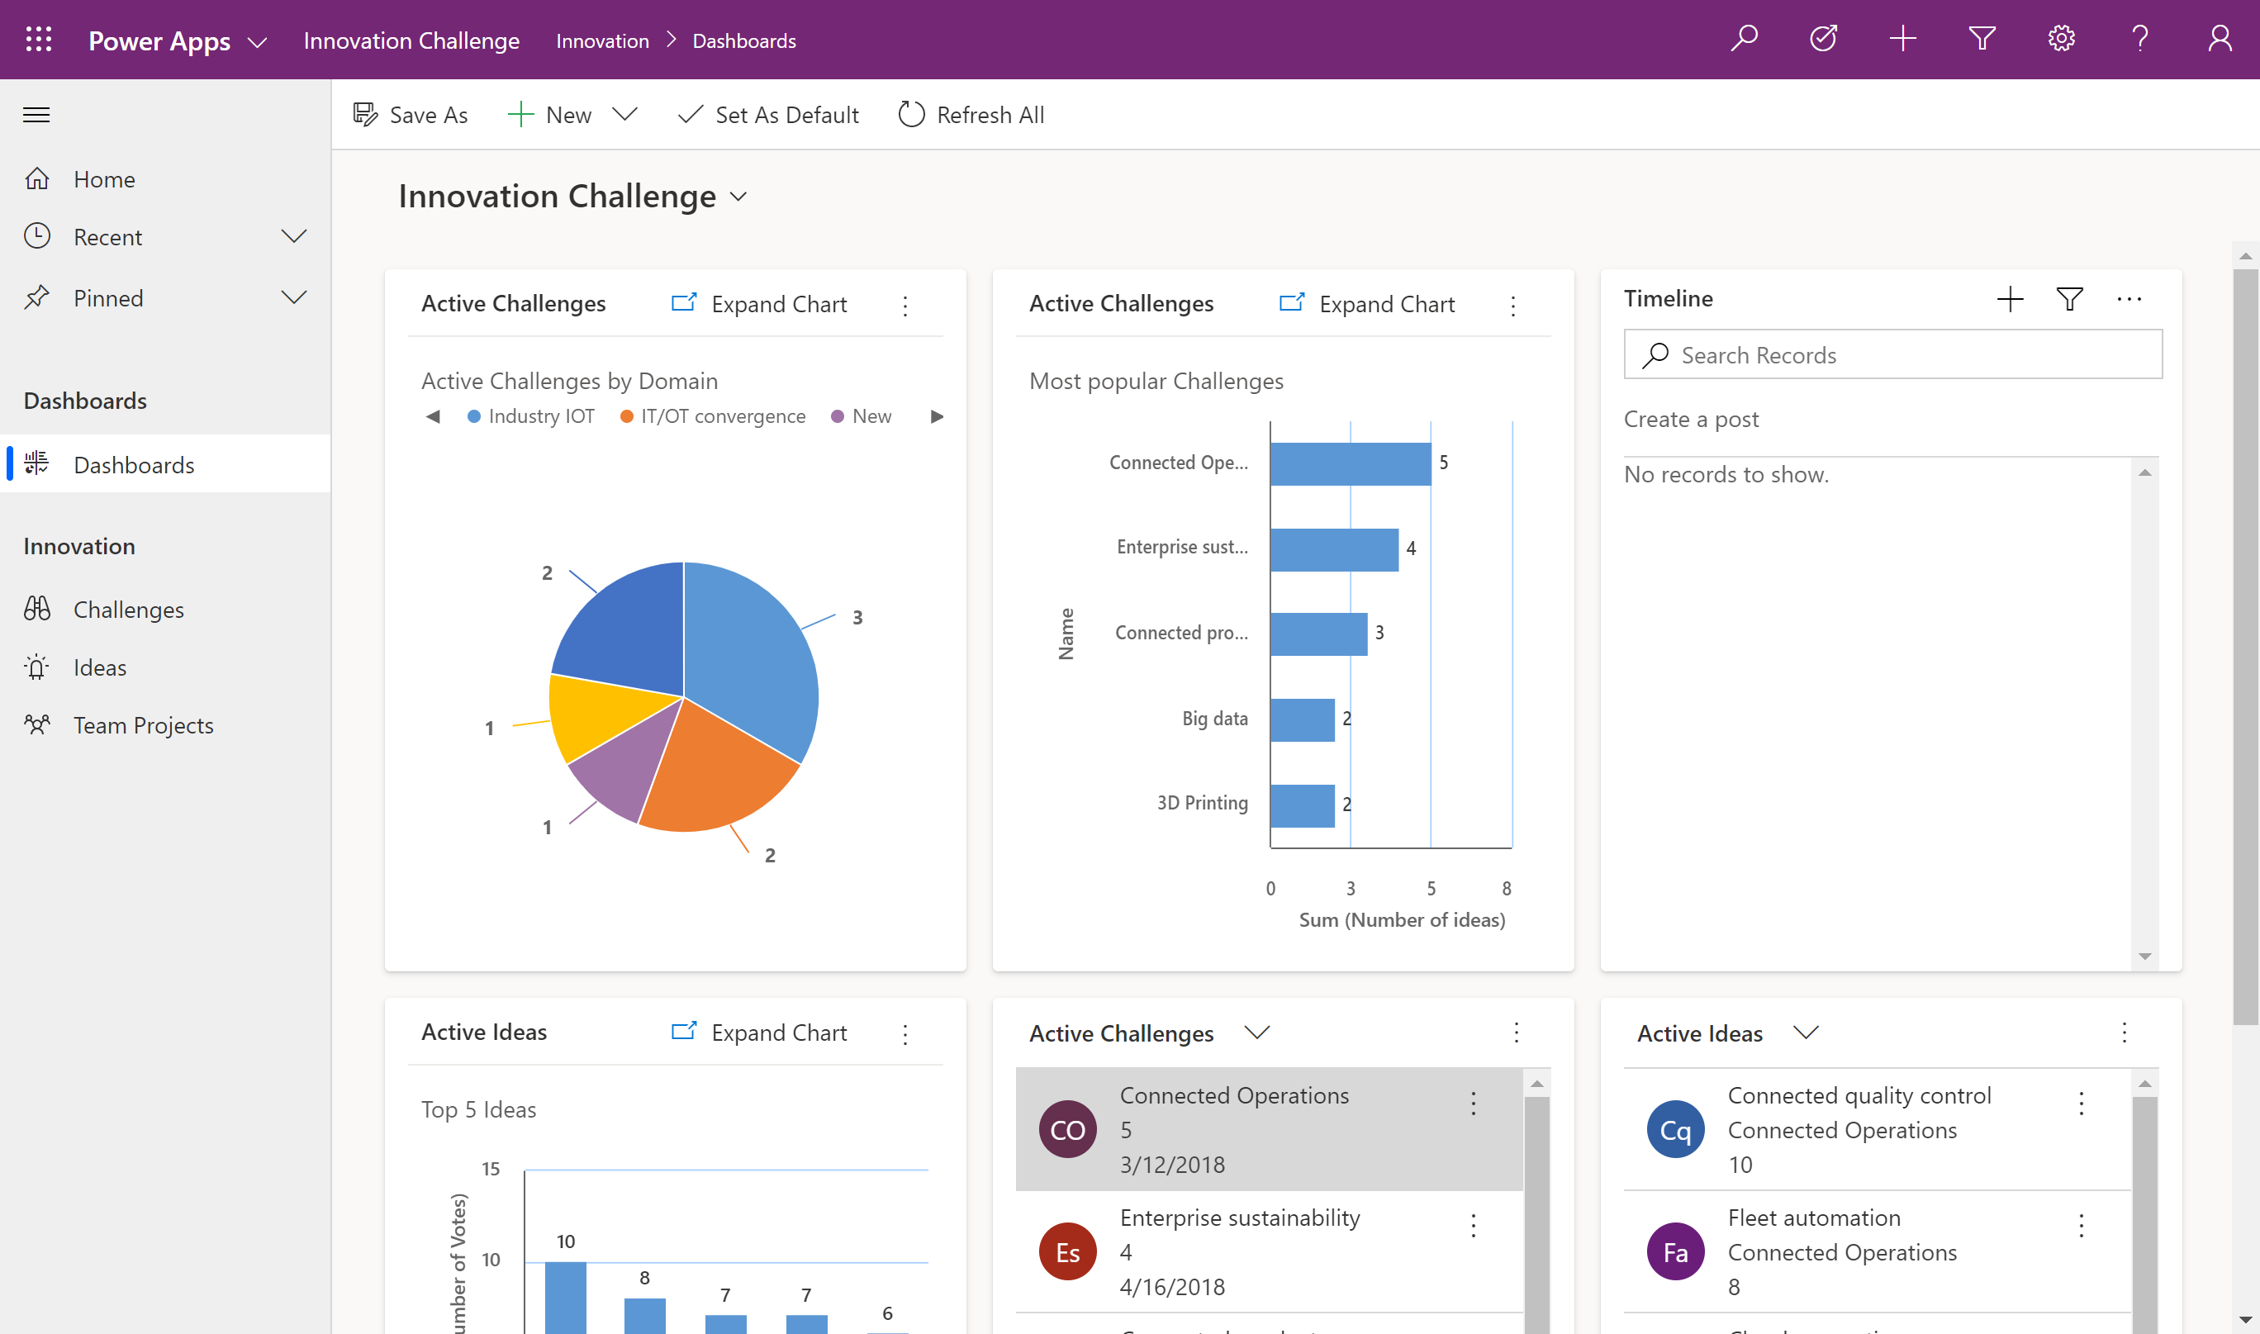Viewport: 2260px width, 1334px height.
Task: Click New button in toolbar
Action: [x=568, y=113]
